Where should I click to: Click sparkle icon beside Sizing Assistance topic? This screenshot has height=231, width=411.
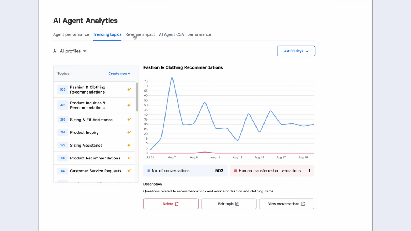click(x=129, y=145)
